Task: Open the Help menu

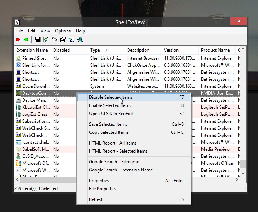Action: coord(80,31)
